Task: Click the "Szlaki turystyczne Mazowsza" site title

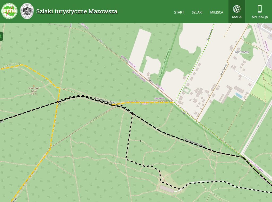Action: [x=77, y=11]
